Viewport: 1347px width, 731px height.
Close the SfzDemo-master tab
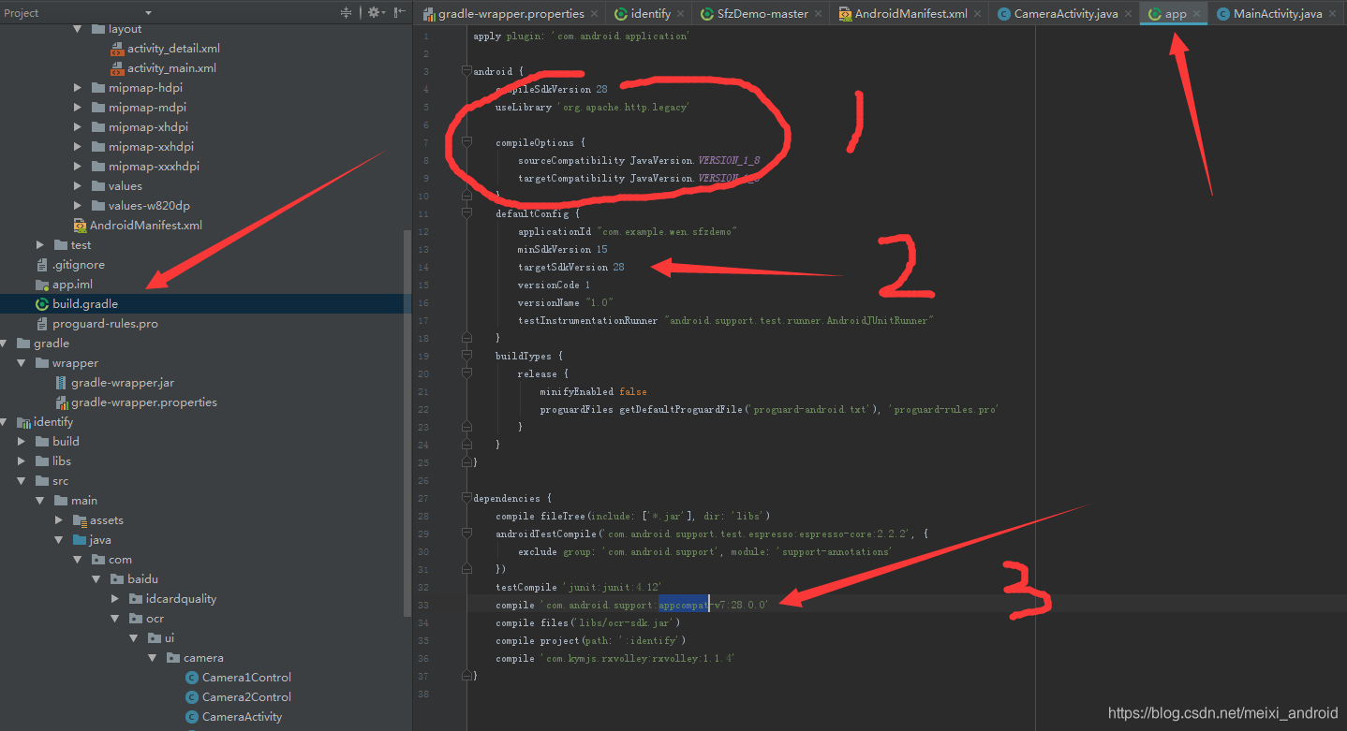819,14
